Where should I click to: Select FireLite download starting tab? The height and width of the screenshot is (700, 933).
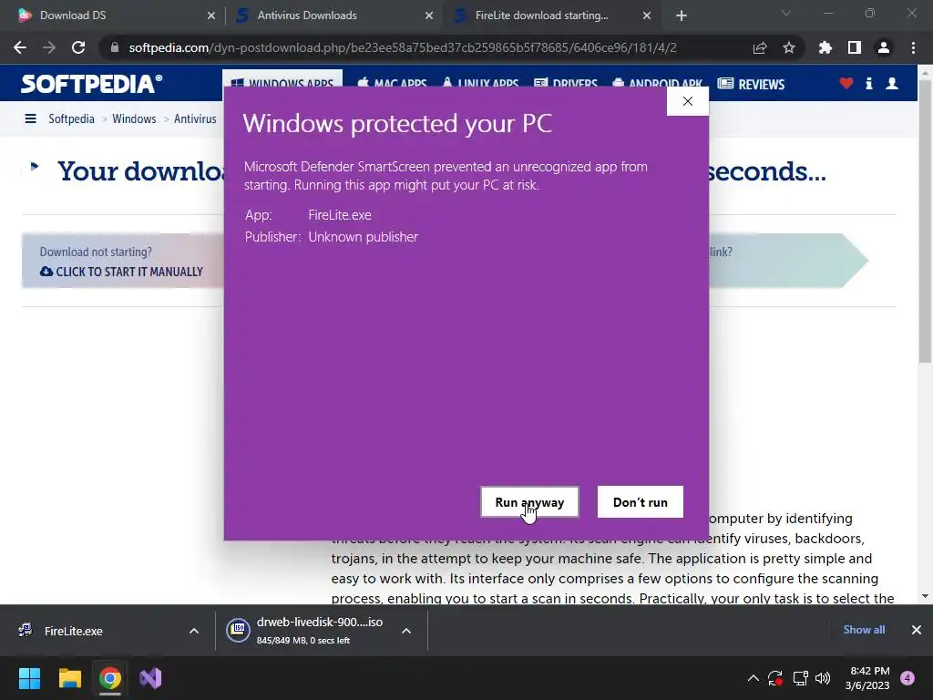tap(551, 15)
